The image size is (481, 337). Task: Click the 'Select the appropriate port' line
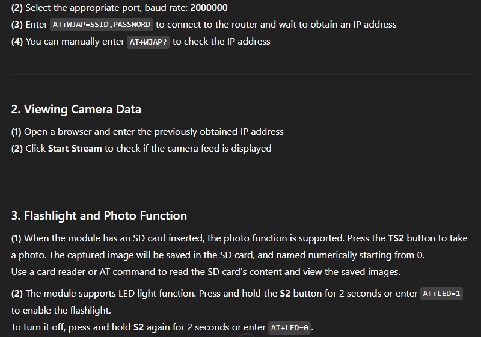tap(119, 8)
